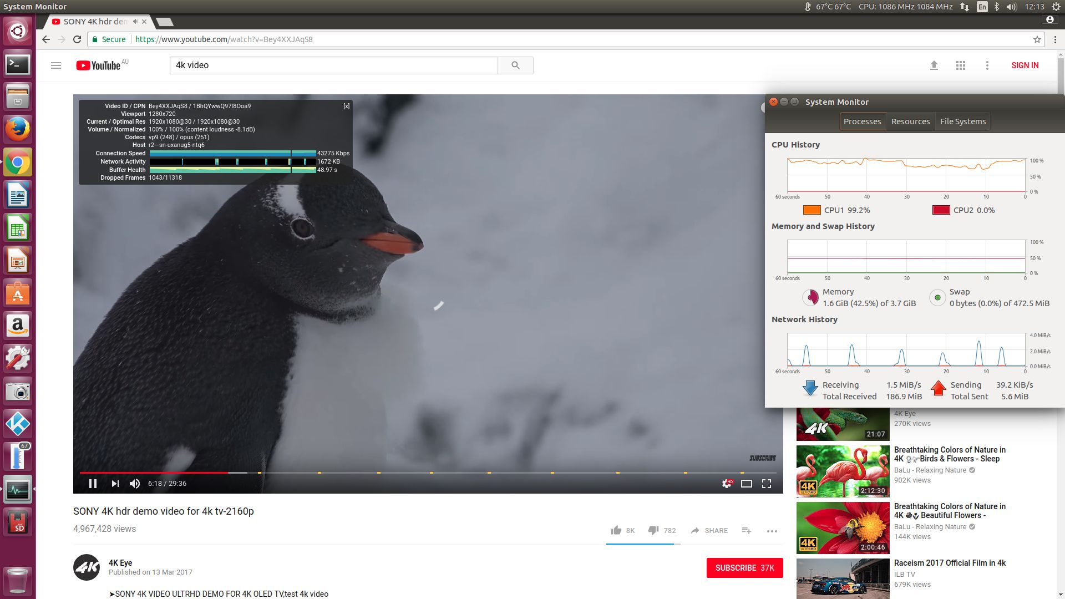The width and height of the screenshot is (1065, 599).
Task: Open System Settings from the dock
Action: coord(18,359)
